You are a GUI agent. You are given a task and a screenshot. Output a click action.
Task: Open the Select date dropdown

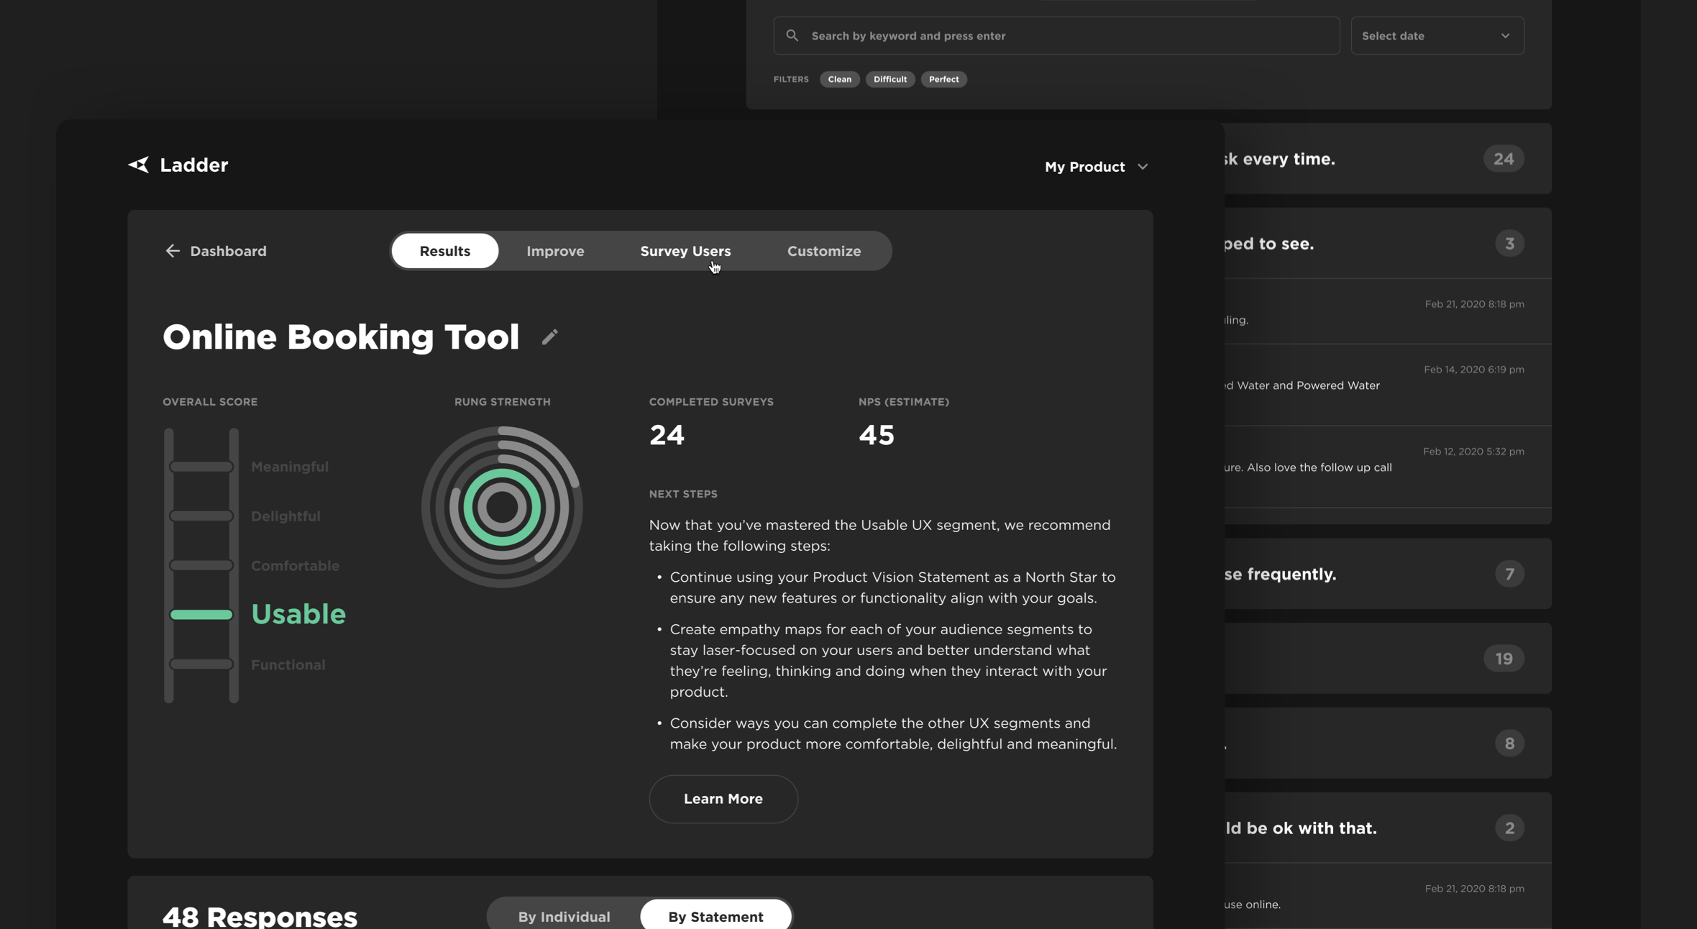pos(1436,36)
